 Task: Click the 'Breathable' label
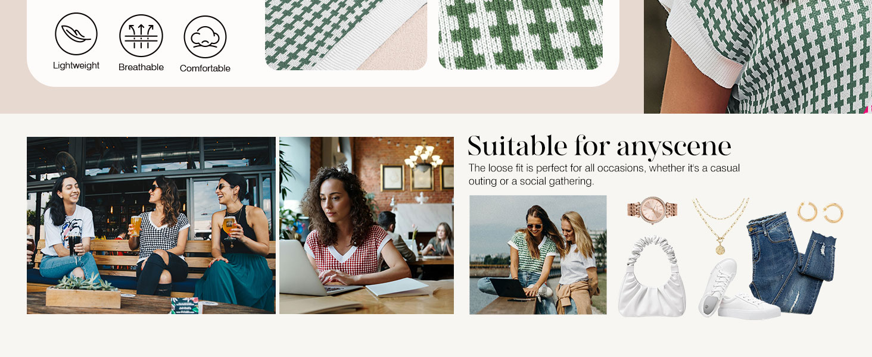[x=141, y=67]
